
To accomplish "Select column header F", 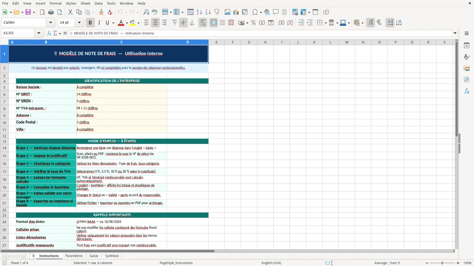I will (x=233, y=42).
